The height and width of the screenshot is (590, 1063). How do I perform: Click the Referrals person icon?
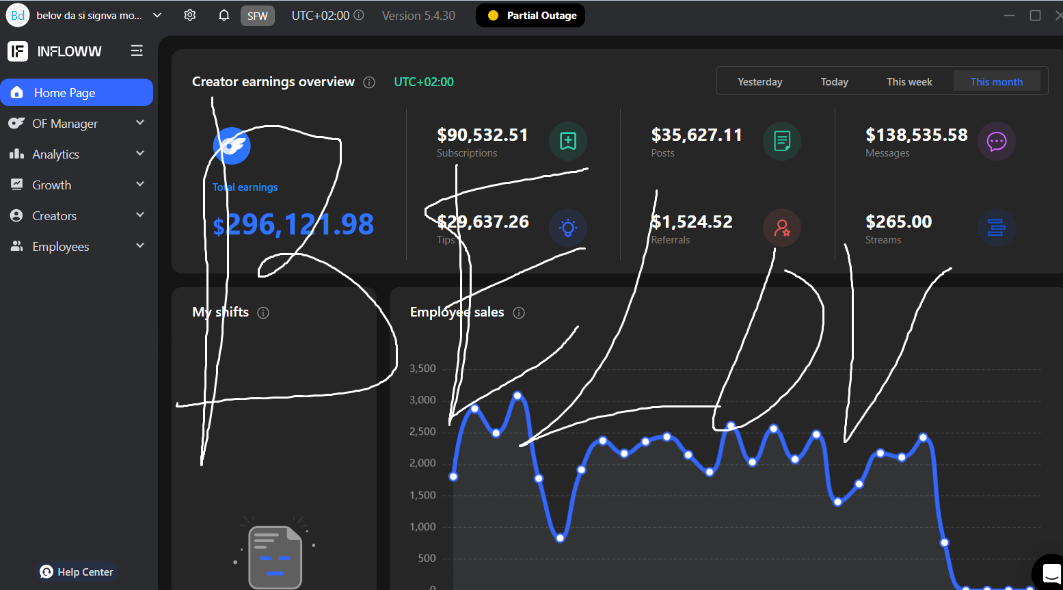(781, 228)
